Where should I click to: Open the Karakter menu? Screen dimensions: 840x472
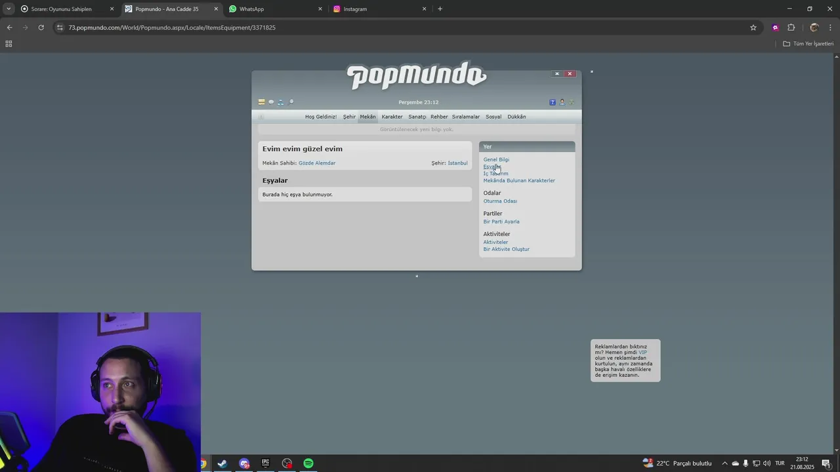[392, 117]
